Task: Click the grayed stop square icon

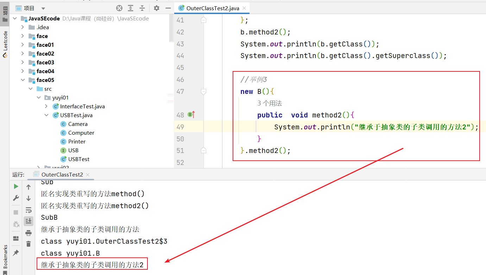Action: click(16, 212)
